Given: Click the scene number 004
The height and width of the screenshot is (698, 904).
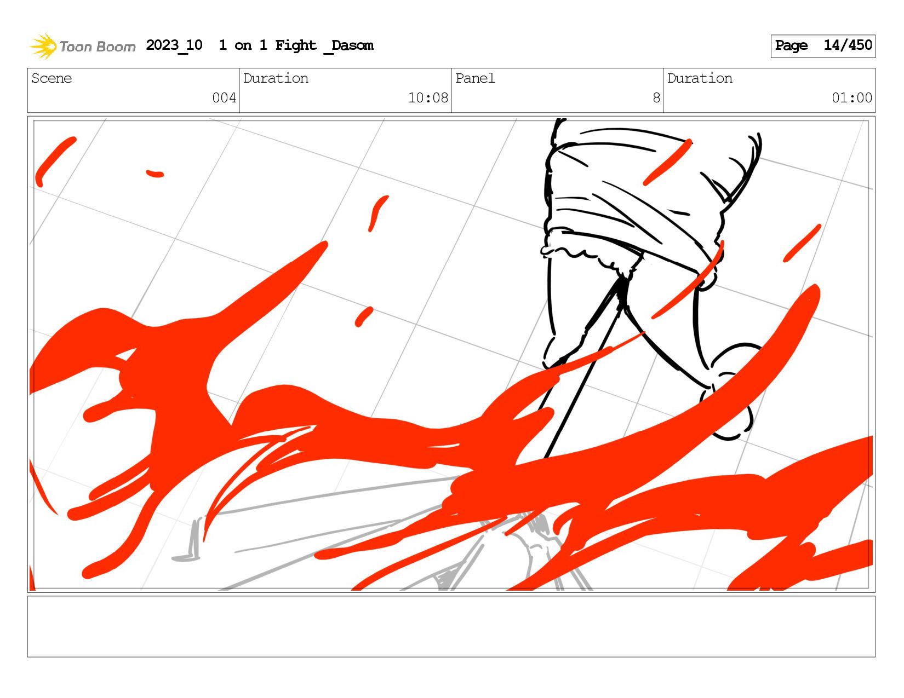Looking at the screenshot, I should tap(224, 98).
